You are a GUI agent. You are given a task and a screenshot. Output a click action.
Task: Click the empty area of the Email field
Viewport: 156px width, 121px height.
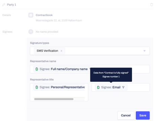[x=138, y=87]
